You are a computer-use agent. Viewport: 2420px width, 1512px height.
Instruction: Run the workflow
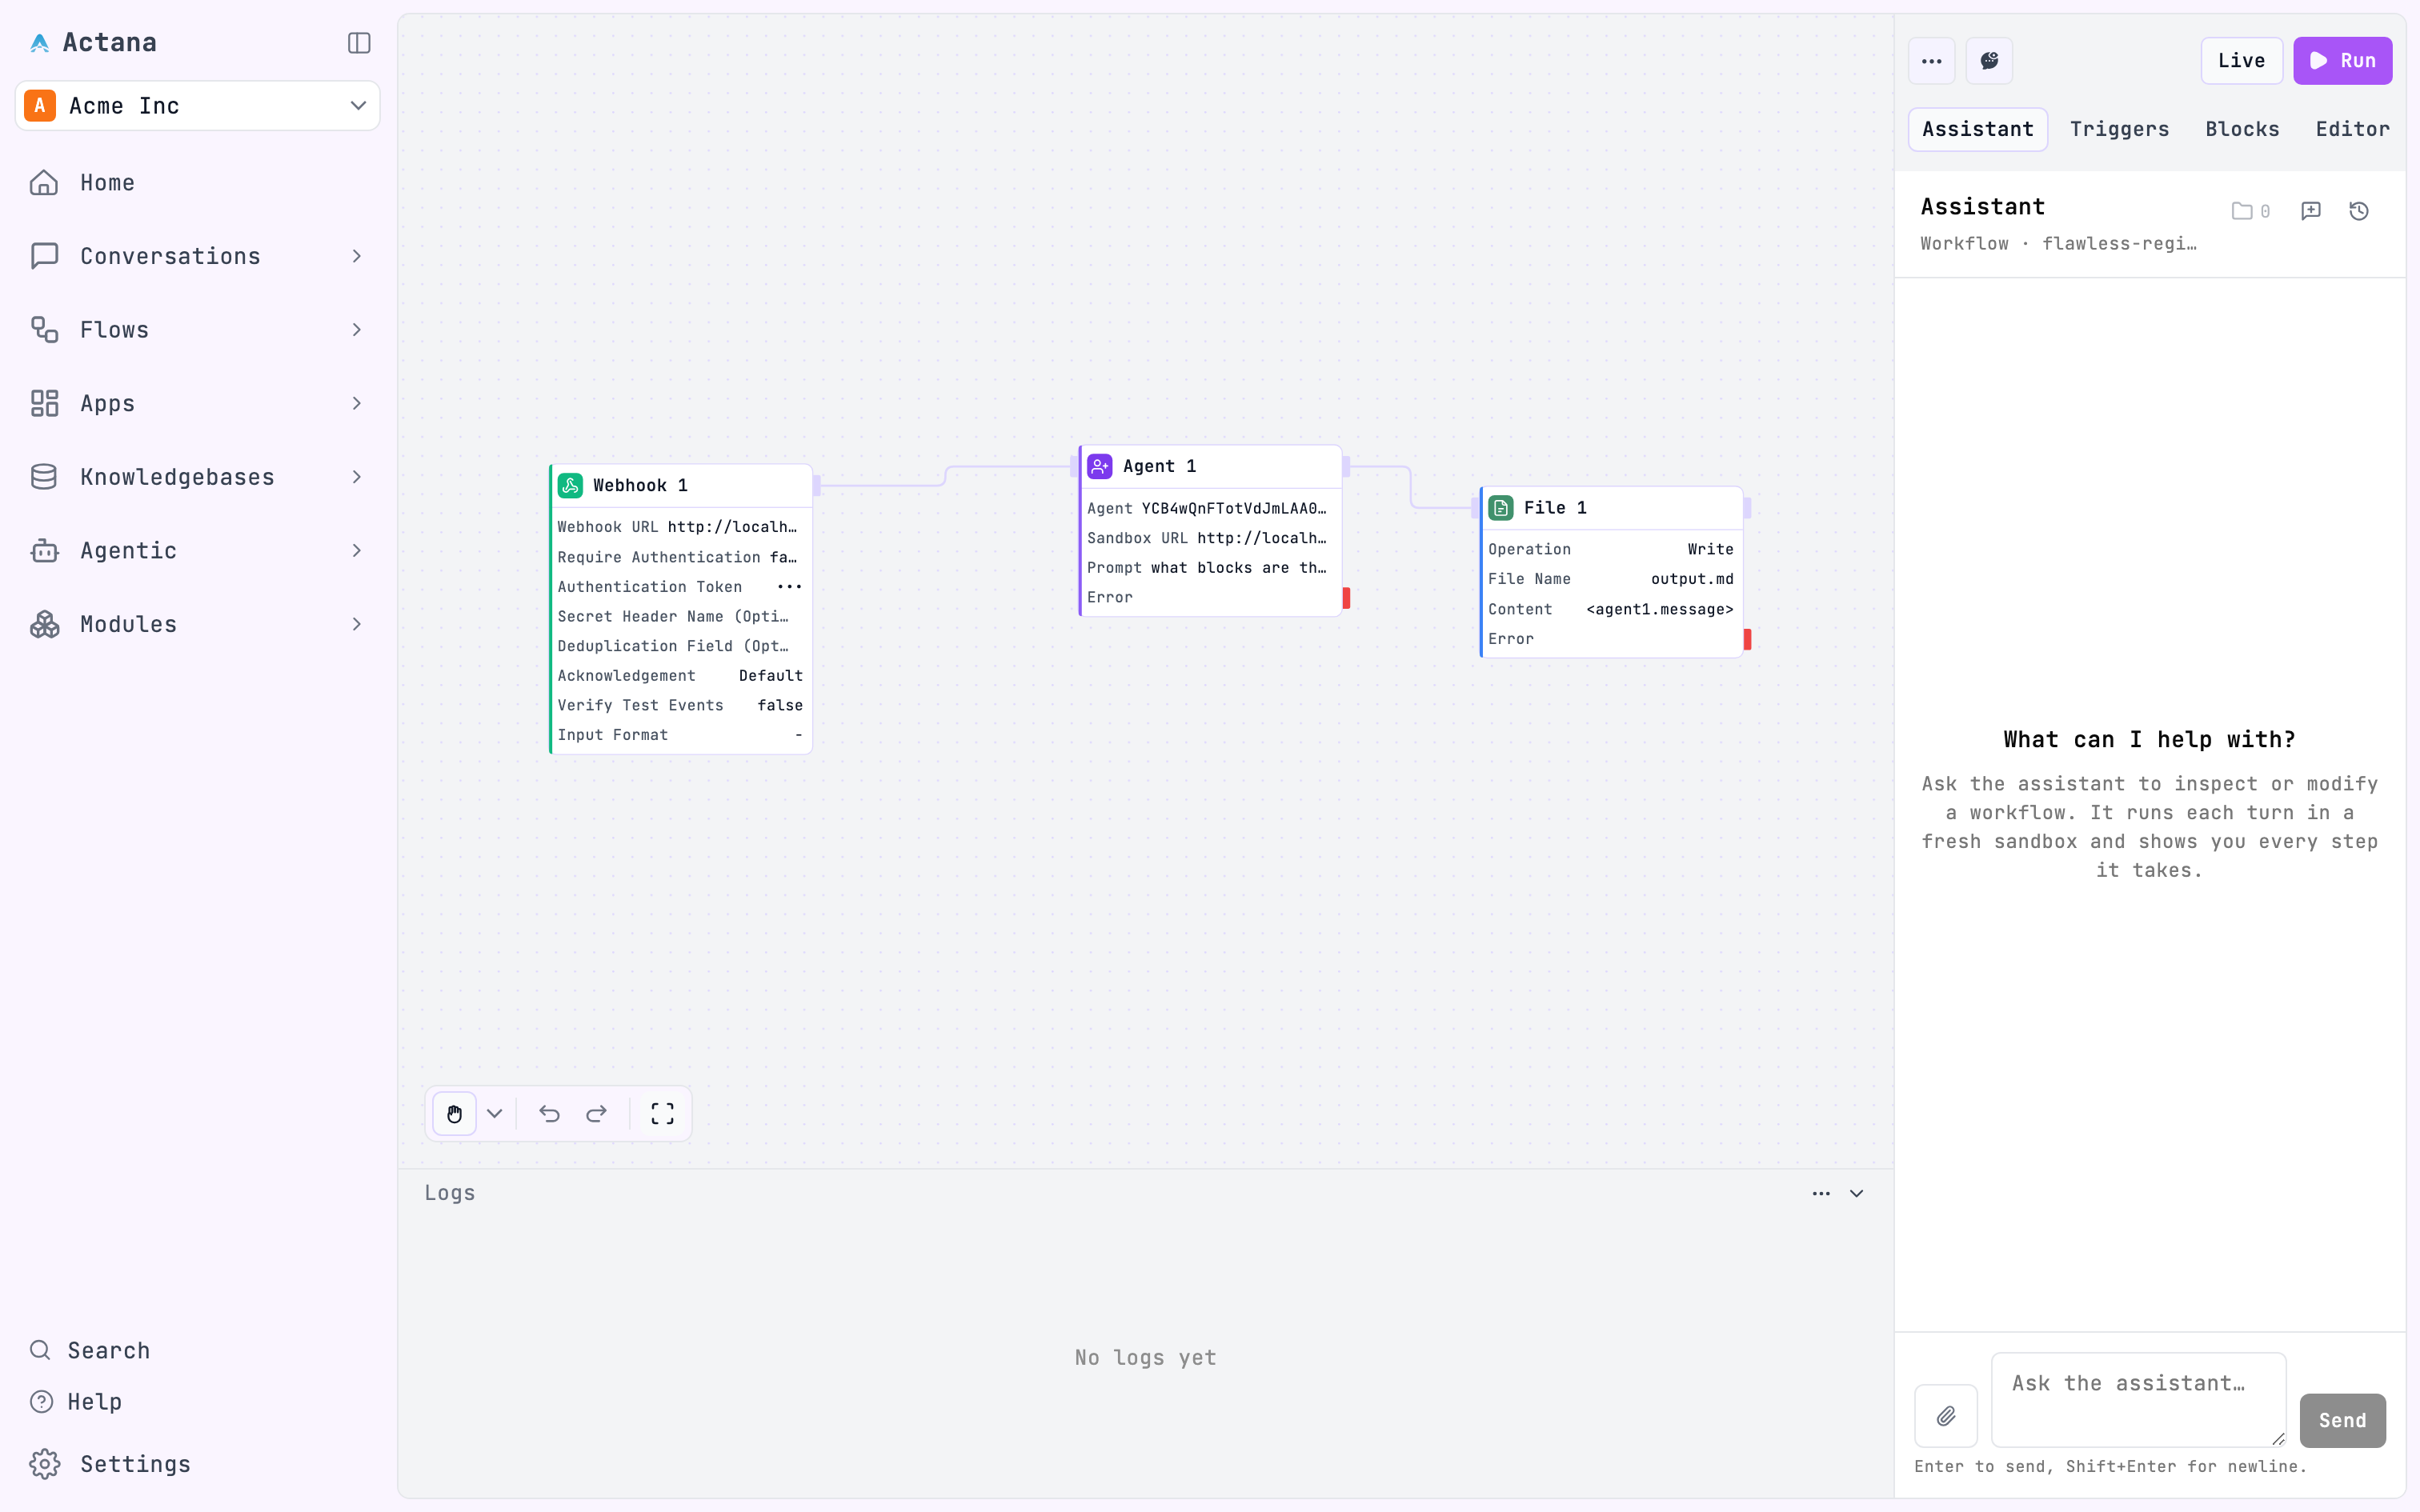(x=2342, y=61)
